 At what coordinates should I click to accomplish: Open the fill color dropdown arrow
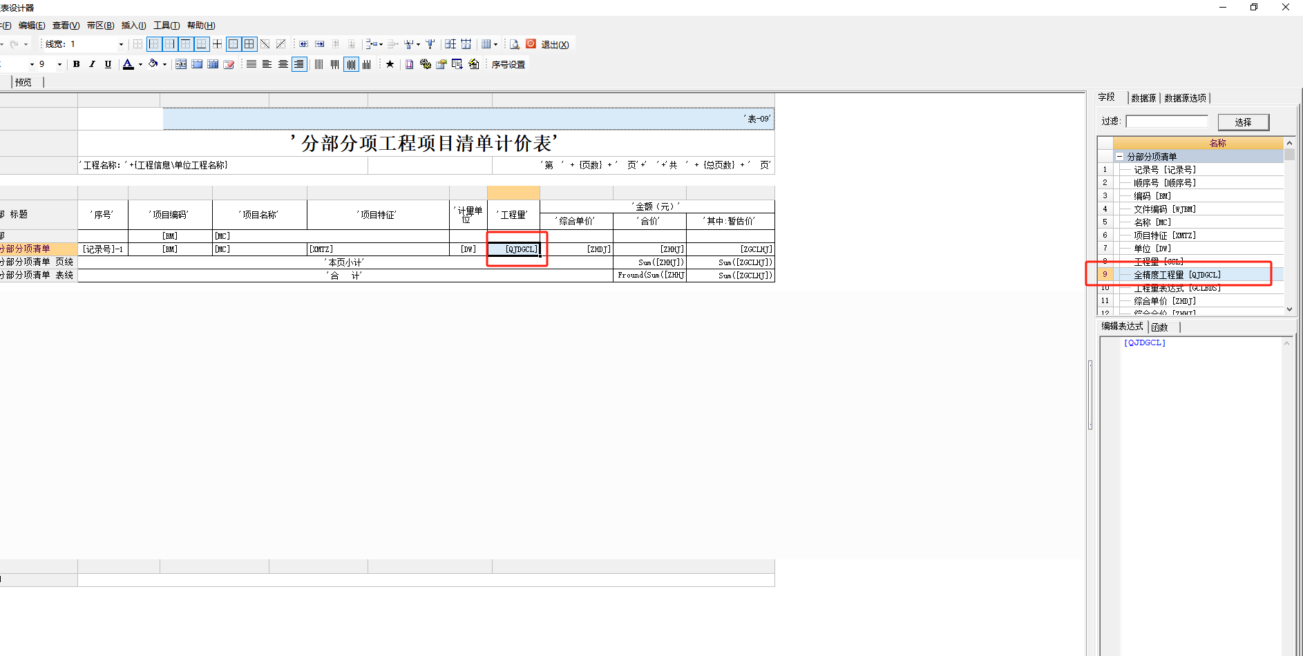point(164,64)
